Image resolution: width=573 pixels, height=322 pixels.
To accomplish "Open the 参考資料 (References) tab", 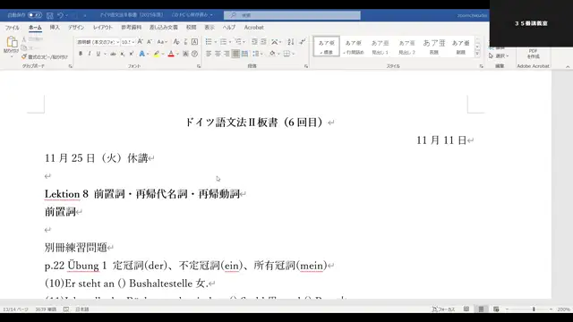I will pos(132,28).
